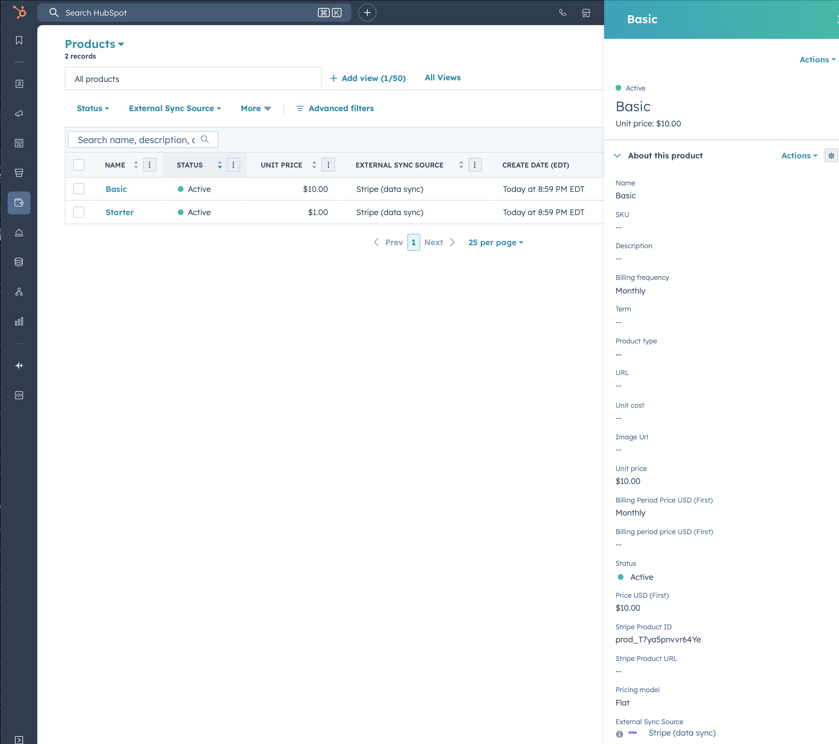Select the checkbox for Basic row
The width and height of the screenshot is (839, 744).
[79, 189]
